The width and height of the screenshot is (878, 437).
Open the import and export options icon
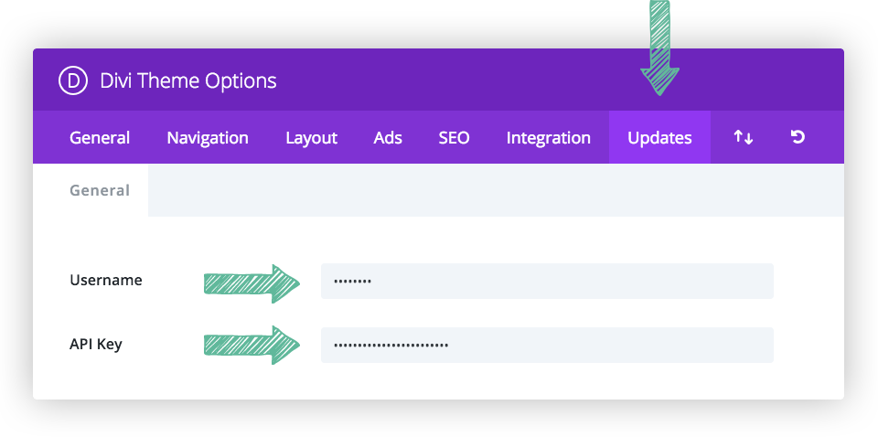click(x=744, y=138)
